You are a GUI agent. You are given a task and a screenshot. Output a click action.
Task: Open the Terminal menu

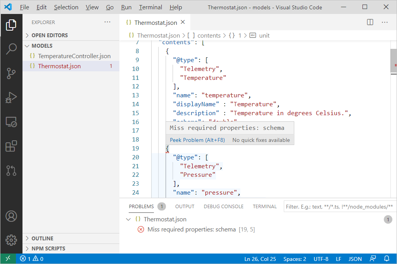[x=150, y=7]
